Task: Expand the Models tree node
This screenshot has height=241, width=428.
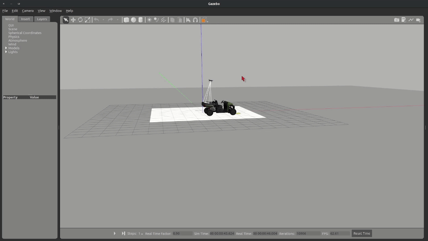Action: click(x=6, y=48)
